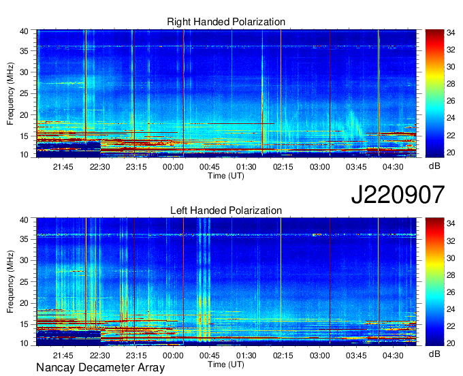Screen dimensions: 463x376
Task: Click inside the Left Handed Polarization spectrogram
Action: click(226, 282)
